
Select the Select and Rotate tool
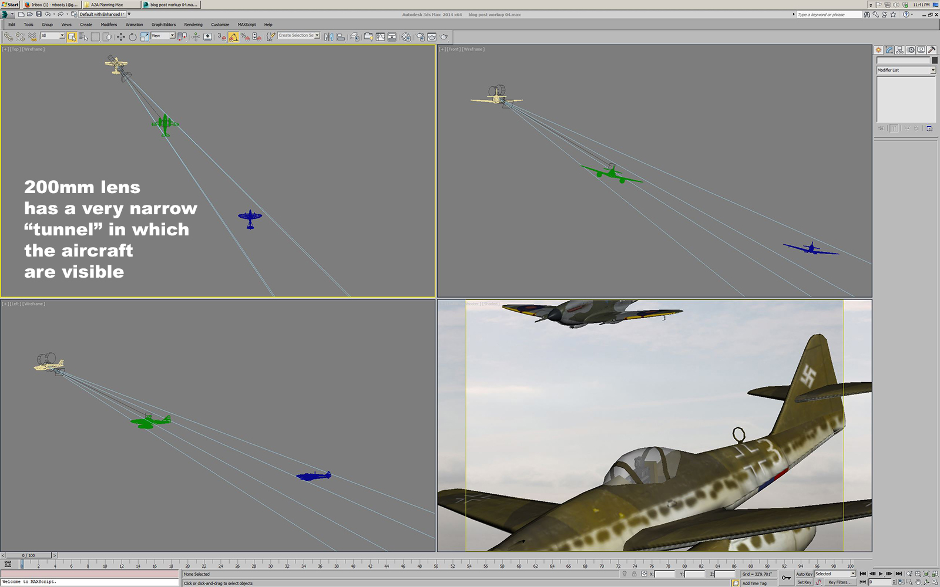(x=133, y=37)
